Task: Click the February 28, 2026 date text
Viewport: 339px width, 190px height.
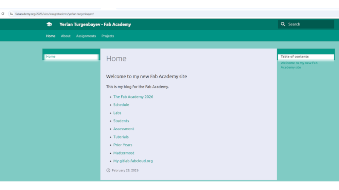Action: [125, 170]
